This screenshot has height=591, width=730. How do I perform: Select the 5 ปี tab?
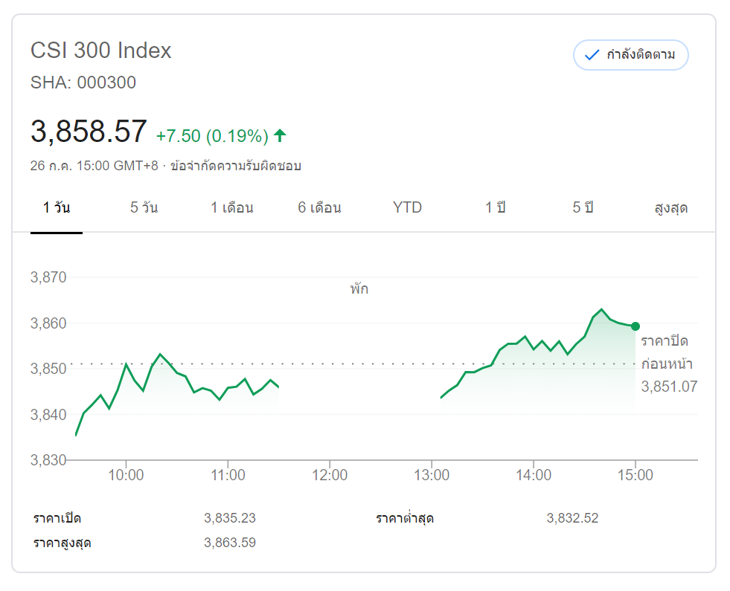coord(583,208)
